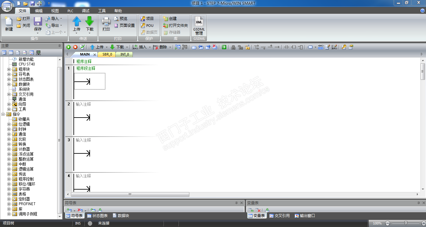Click the green Run button in editor toolbar

pyautogui.click(x=68, y=47)
